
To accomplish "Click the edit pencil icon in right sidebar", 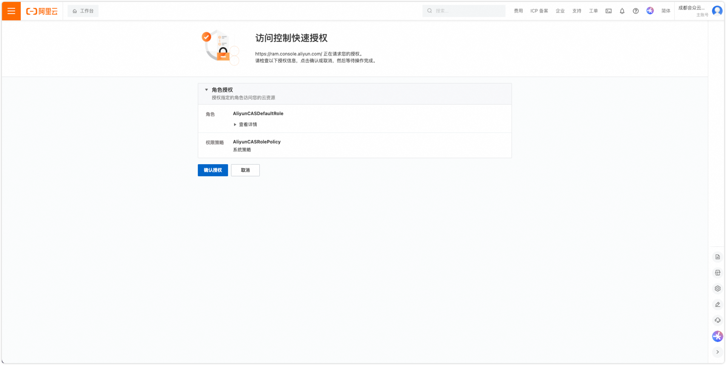I will (x=717, y=305).
